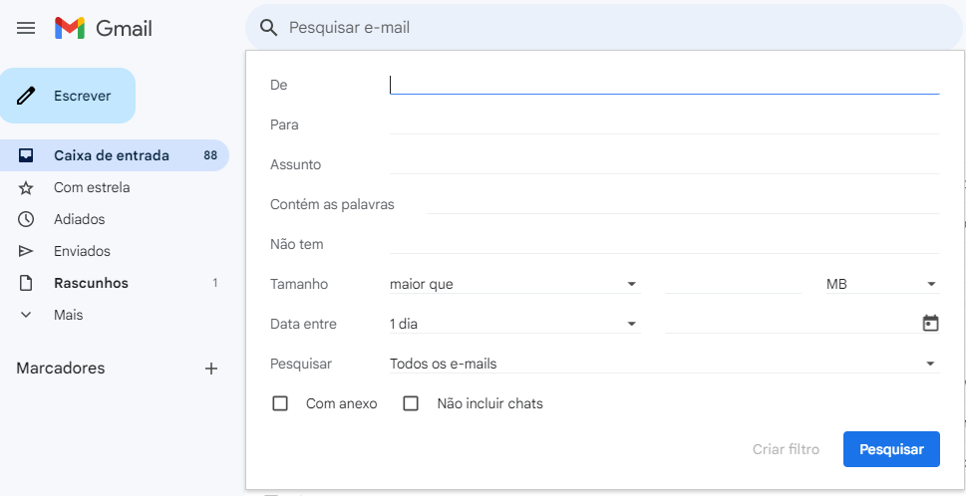Click the Assunto input field
Viewport: 966px width, 496px height.
click(664, 164)
